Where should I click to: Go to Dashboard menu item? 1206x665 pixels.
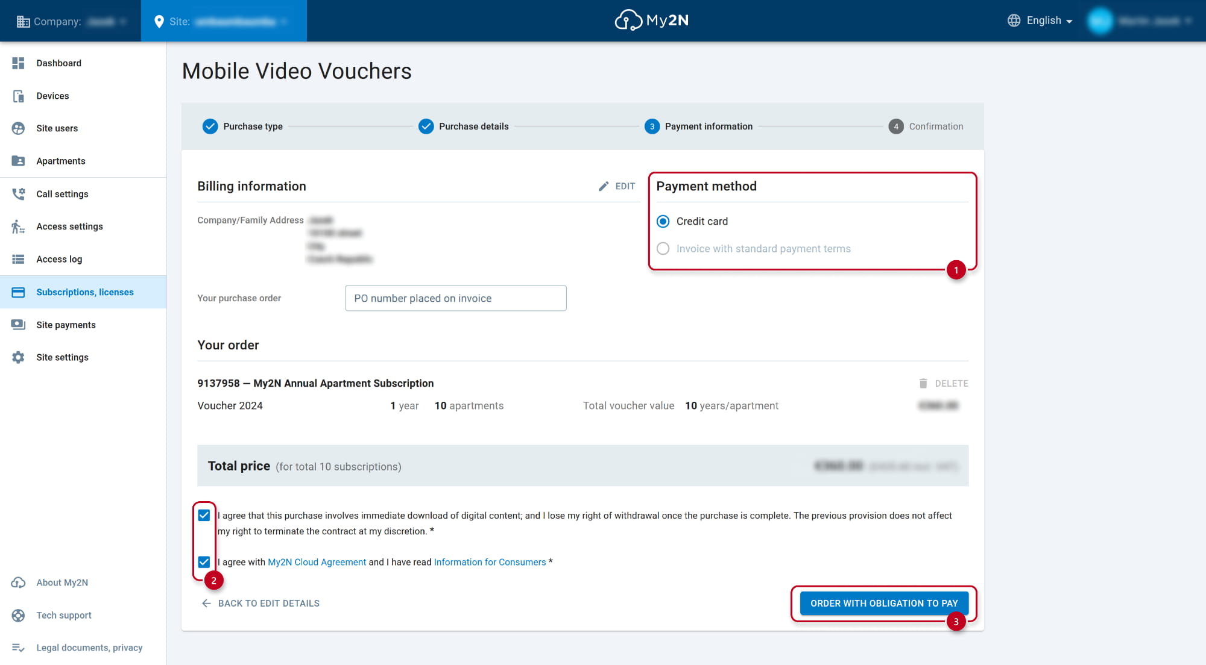(58, 63)
